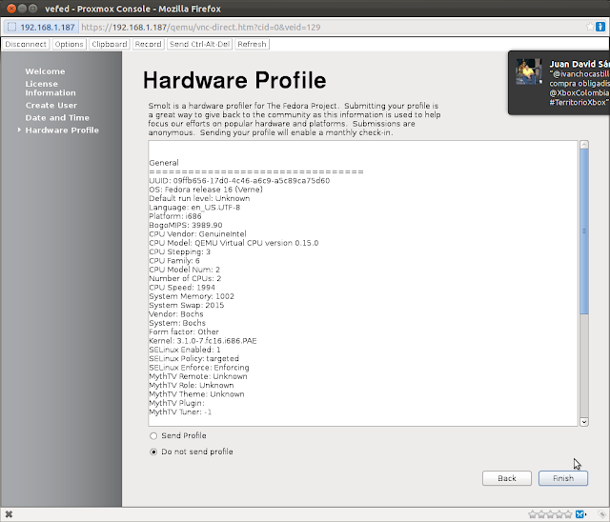
Task: Click the blue info icon beside bookmark star
Action: [x=600, y=27]
